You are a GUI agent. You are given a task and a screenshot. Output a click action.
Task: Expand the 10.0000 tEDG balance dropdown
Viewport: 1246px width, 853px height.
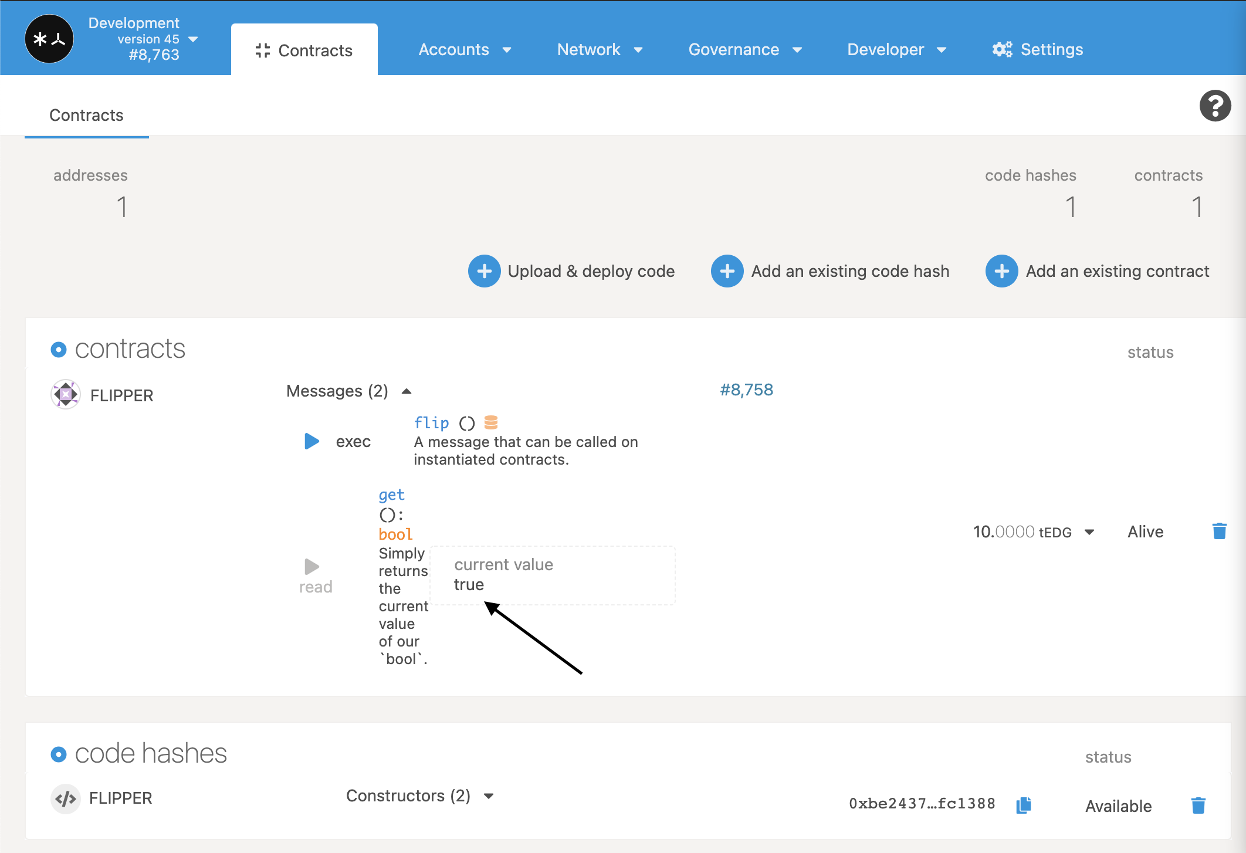coord(1089,532)
